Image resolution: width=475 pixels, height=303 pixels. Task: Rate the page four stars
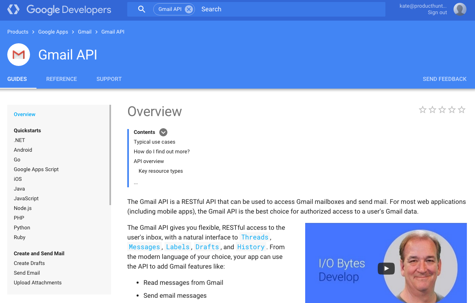click(451, 110)
